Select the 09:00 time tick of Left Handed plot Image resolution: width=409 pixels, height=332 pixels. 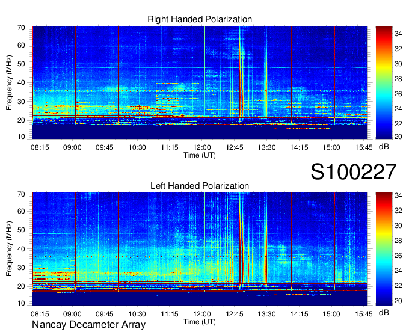72,314
